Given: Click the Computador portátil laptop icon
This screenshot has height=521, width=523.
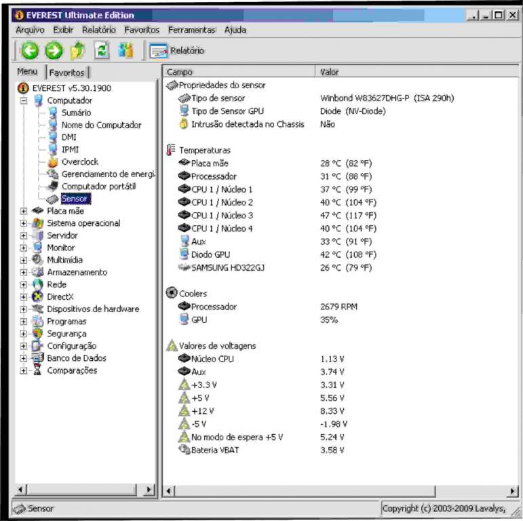Looking at the screenshot, I should [x=53, y=186].
